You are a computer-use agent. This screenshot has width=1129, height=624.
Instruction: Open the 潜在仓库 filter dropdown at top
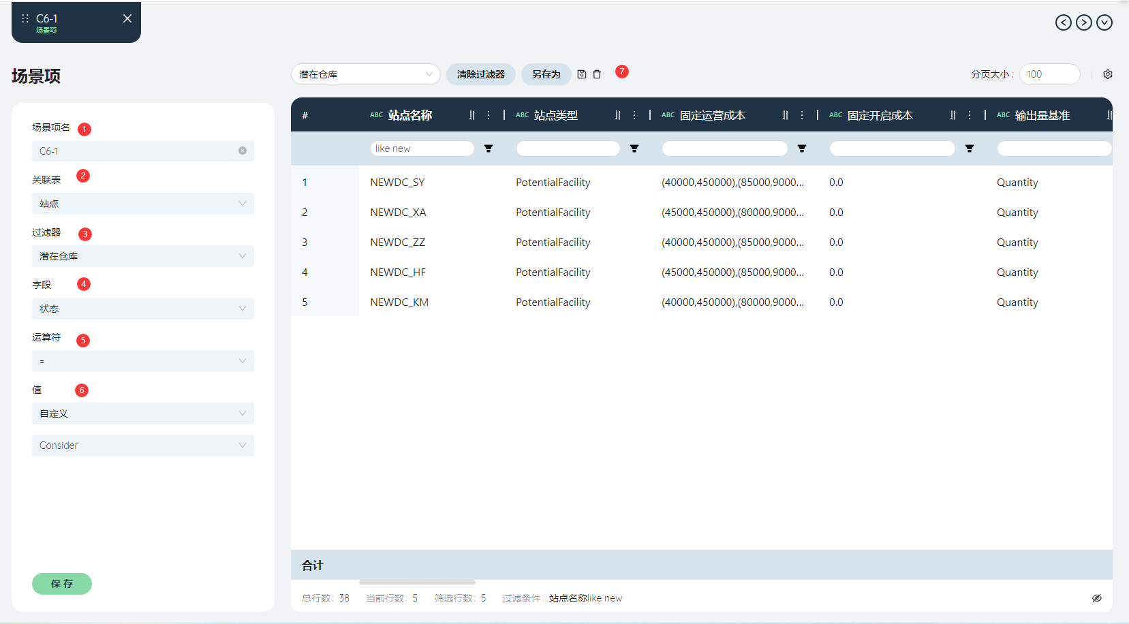click(366, 74)
